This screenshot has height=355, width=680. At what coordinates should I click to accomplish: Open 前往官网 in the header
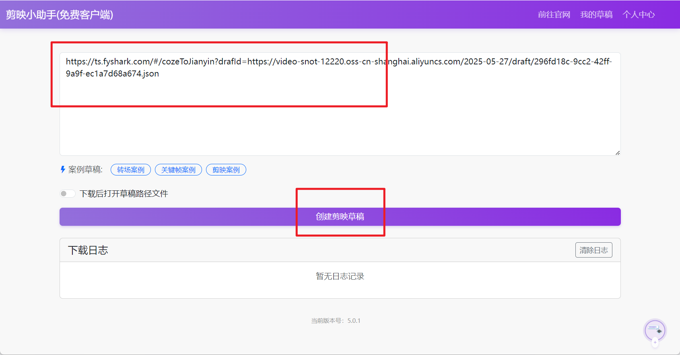point(554,14)
